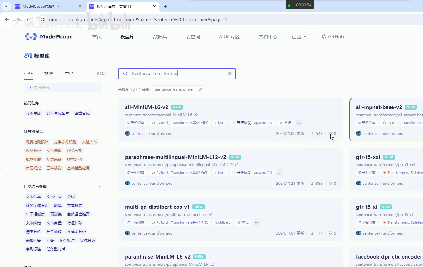Filter by 视觉分割 task tag
Screen dimensions: 423x267
(x=75, y=151)
